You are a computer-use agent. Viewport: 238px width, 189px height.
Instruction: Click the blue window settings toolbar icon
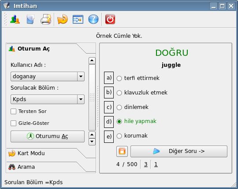(78, 19)
